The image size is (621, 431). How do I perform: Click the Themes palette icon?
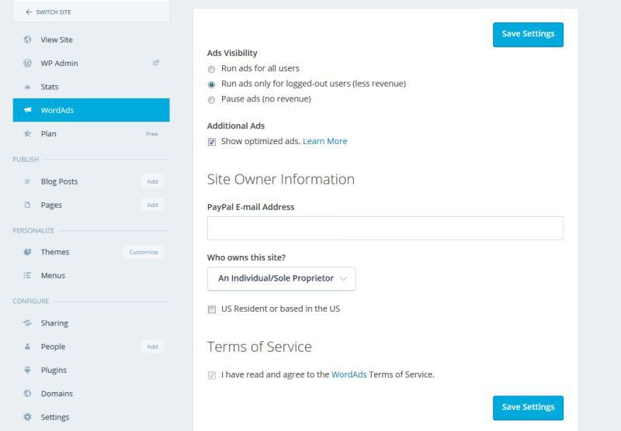coord(27,252)
